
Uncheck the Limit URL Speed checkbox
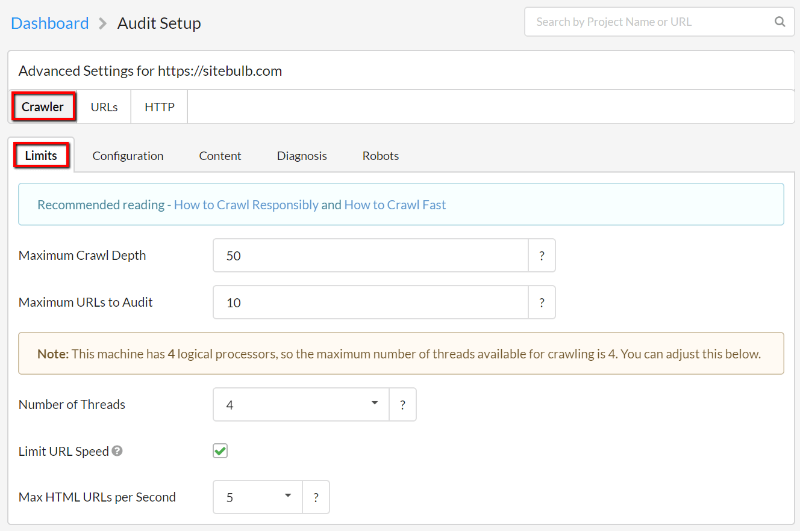(x=220, y=451)
